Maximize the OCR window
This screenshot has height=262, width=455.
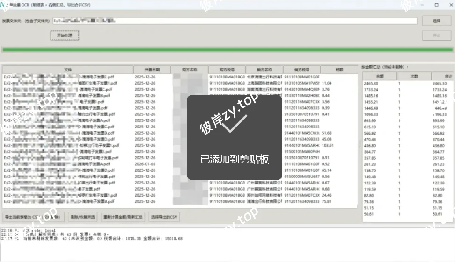(x=436, y=5)
